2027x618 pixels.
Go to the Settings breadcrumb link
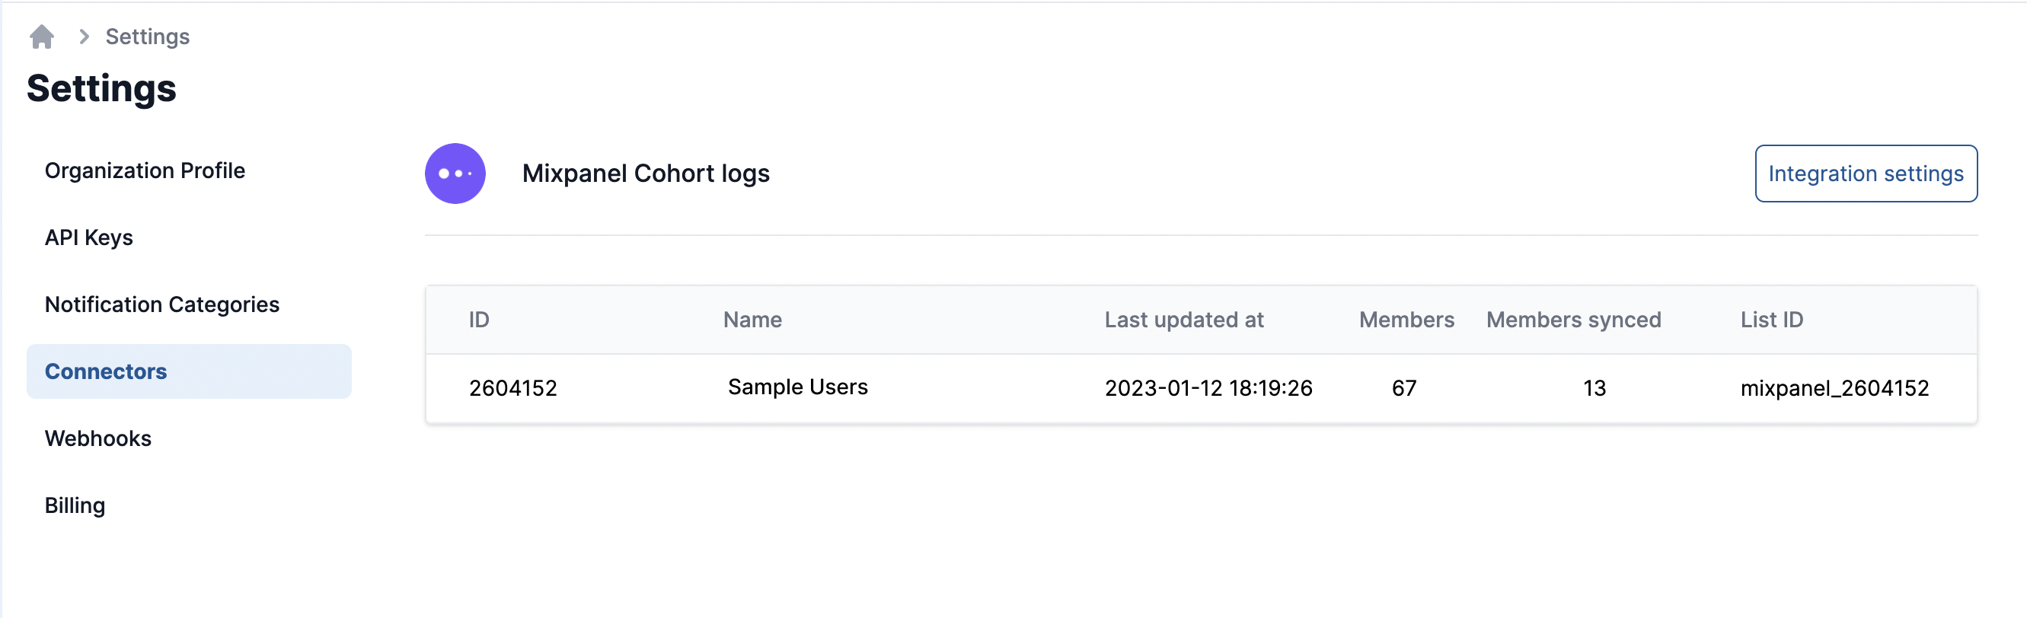point(147,37)
